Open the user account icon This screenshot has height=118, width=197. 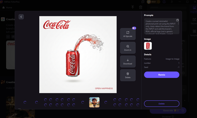point(164,2)
